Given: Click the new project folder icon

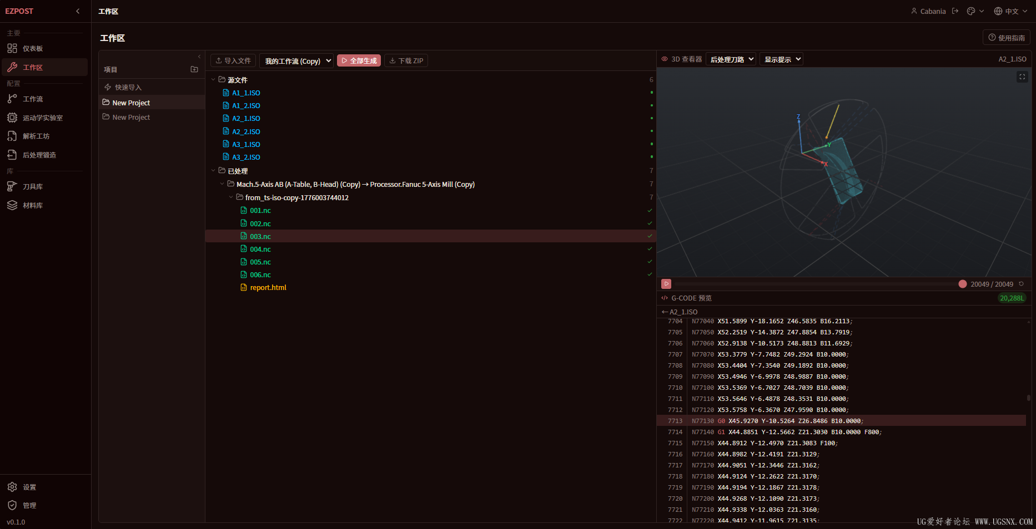Looking at the screenshot, I should [x=194, y=69].
